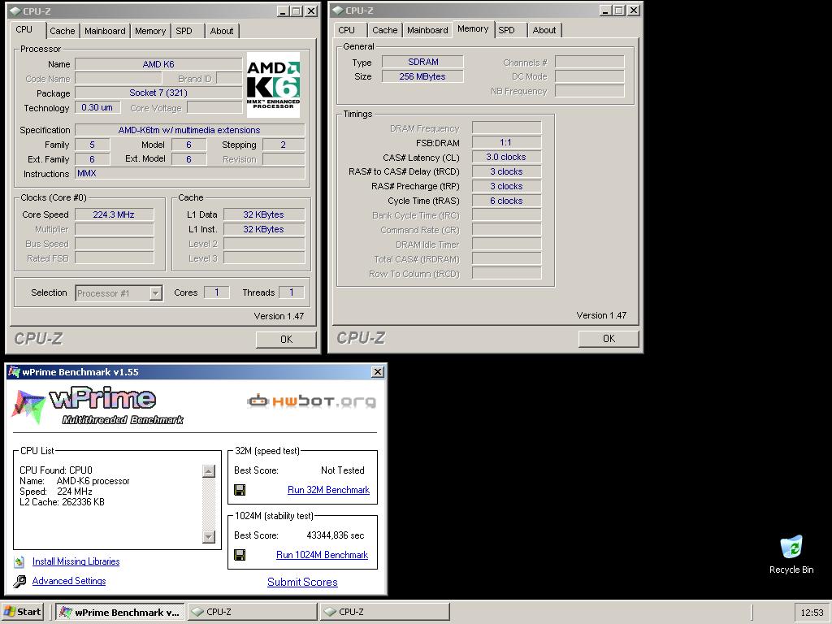Select Cache tab in right CPU-Z window
Viewport: 832px width, 624px height.
[384, 30]
